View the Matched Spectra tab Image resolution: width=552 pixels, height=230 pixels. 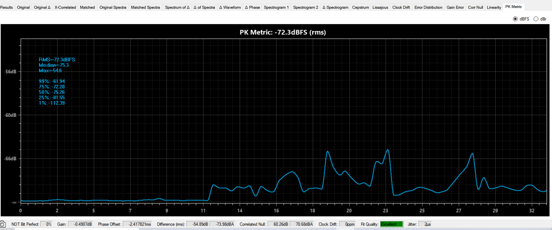coord(145,7)
